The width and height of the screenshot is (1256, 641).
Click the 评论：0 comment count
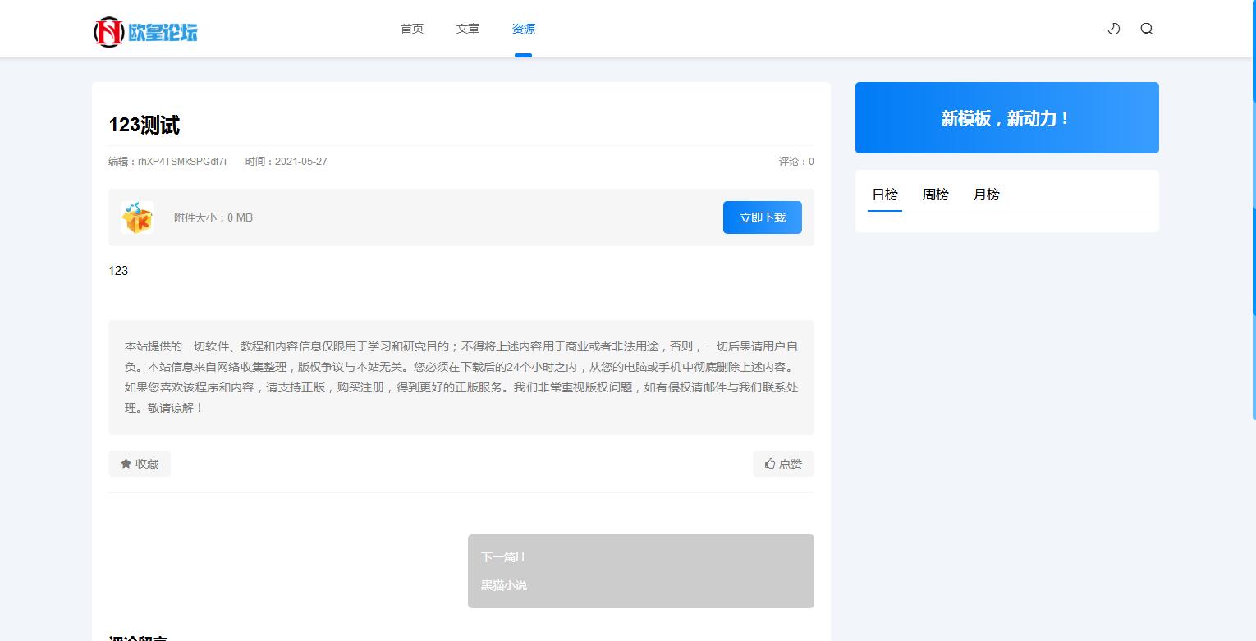[796, 162]
